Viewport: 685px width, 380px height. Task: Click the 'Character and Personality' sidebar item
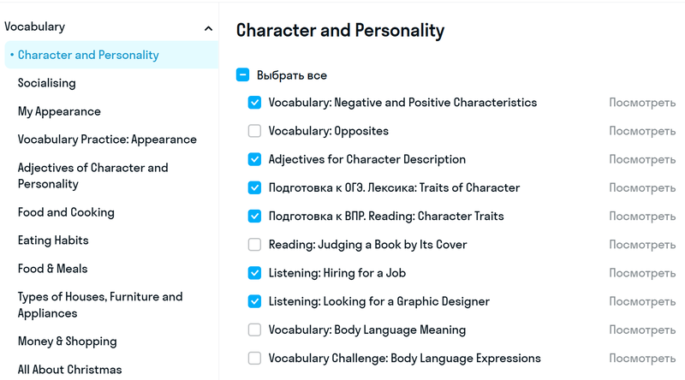click(x=88, y=55)
